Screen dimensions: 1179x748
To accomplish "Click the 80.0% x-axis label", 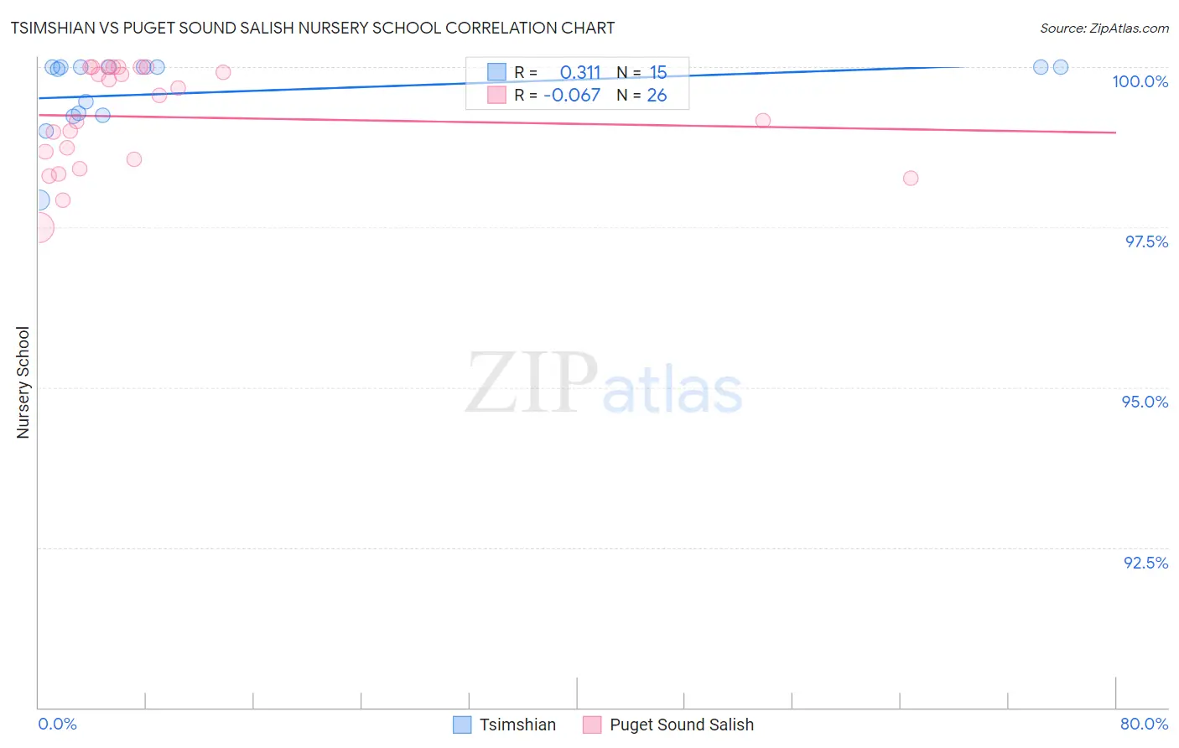I will tap(1144, 724).
